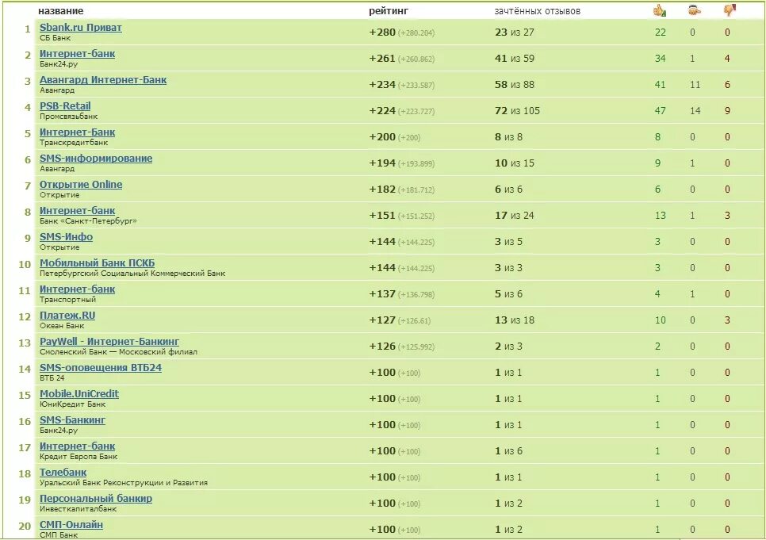Open Авангард Интернет-Банк link
Screen dimensions: 766x540
[x=103, y=79]
